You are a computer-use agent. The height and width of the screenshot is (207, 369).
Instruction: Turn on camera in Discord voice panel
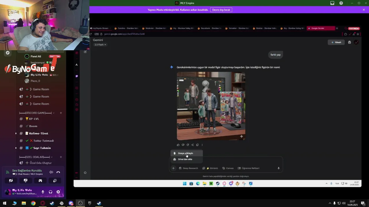point(11,181)
